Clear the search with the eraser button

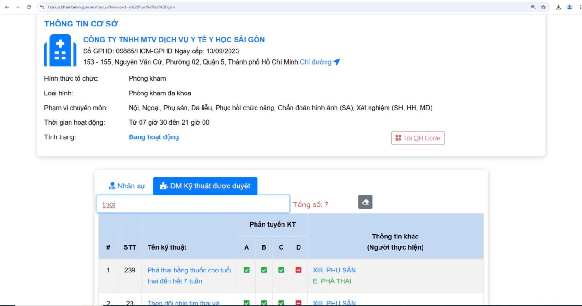tap(365, 202)
